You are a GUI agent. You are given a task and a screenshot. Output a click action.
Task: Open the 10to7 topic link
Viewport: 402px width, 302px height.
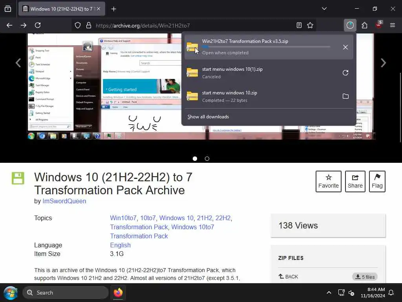click(x=148, y=218)
